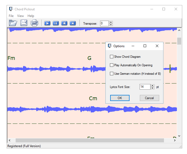Image resolution: width=187 pixels, height=154 pixels.
Task: Dismiss dialog with Cancel button
Action: [149, 98]
